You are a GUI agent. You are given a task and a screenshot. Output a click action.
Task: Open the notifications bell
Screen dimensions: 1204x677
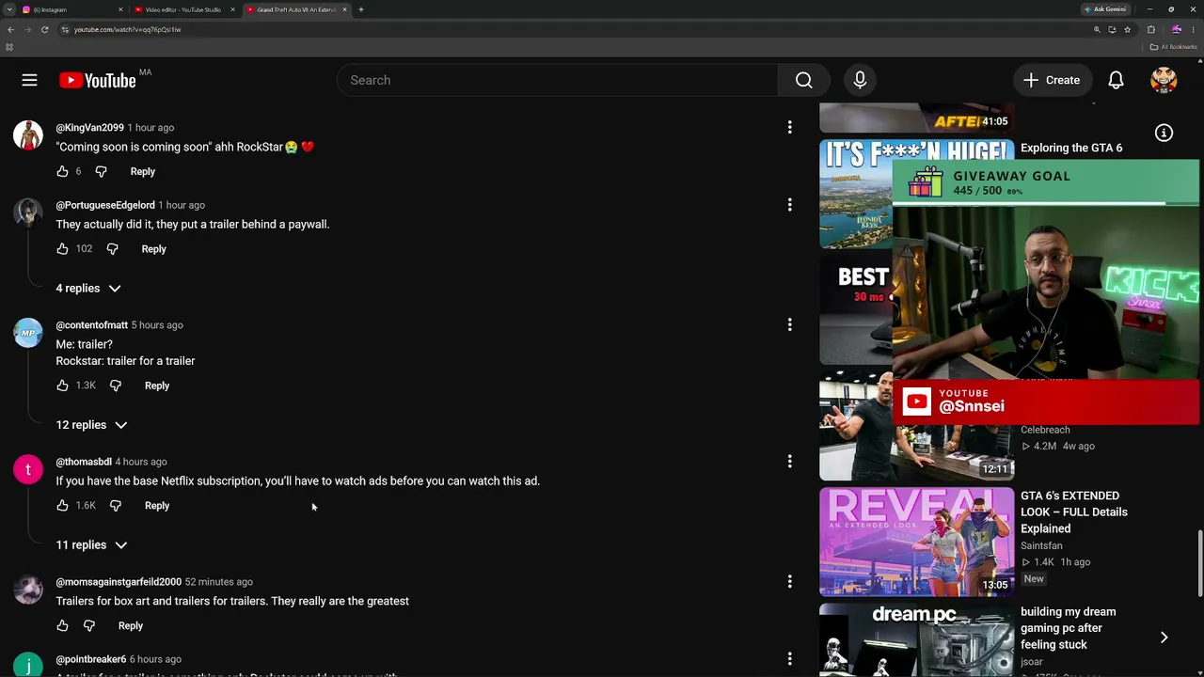(x=1116, y=80)
